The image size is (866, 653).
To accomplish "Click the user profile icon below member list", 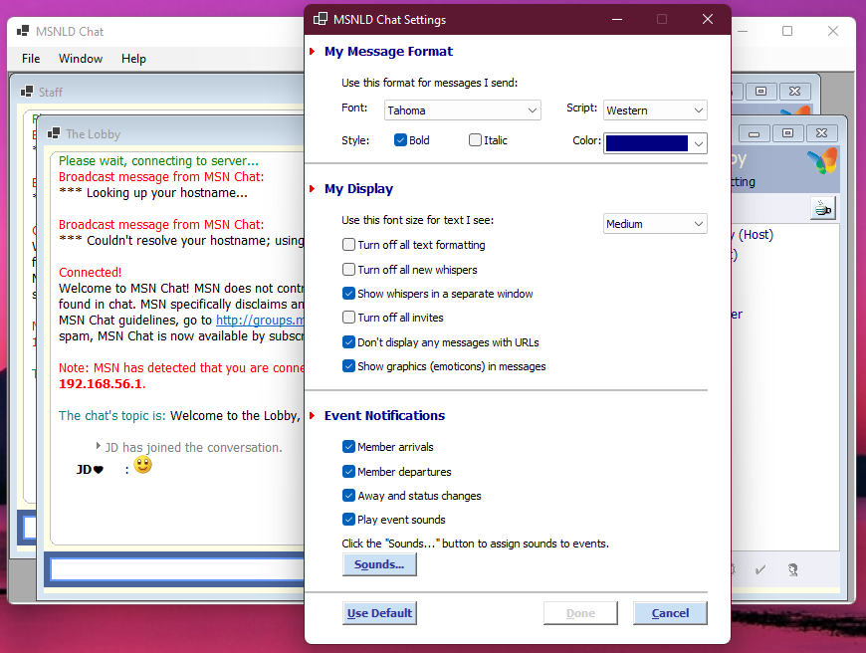I will click(792, 570).
